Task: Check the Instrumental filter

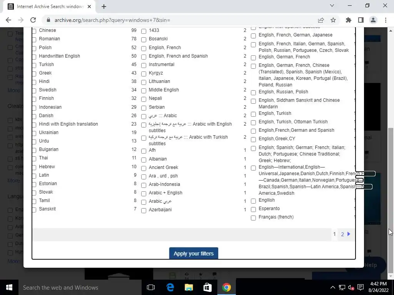Action: (x=144, y=65)
